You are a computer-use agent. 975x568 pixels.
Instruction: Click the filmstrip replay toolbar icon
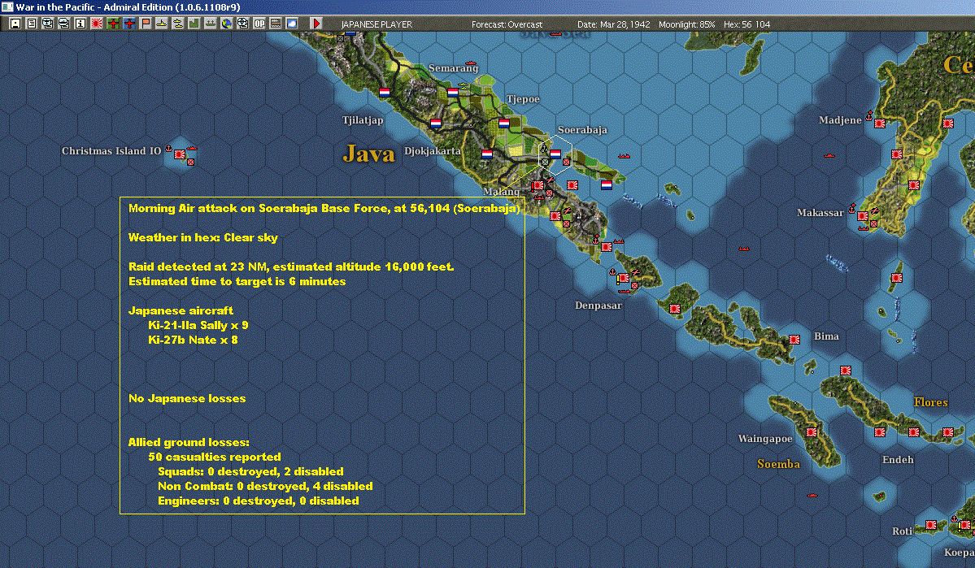[275, 24]
